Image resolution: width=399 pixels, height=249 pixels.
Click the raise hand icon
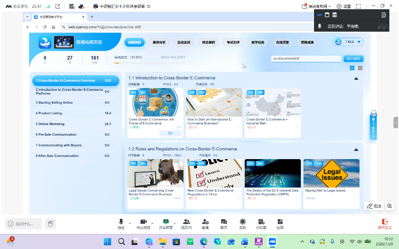(x=51, y=223)
